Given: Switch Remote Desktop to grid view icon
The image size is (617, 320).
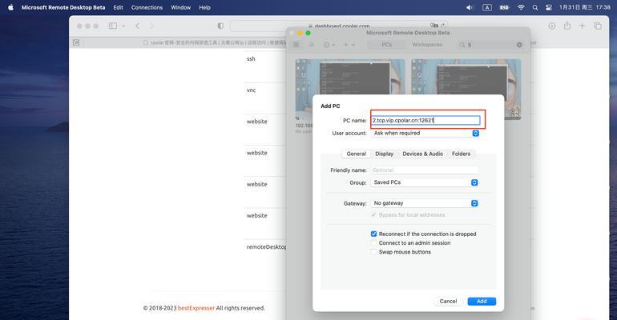Looking at the screenshot, I should point(296,45).
